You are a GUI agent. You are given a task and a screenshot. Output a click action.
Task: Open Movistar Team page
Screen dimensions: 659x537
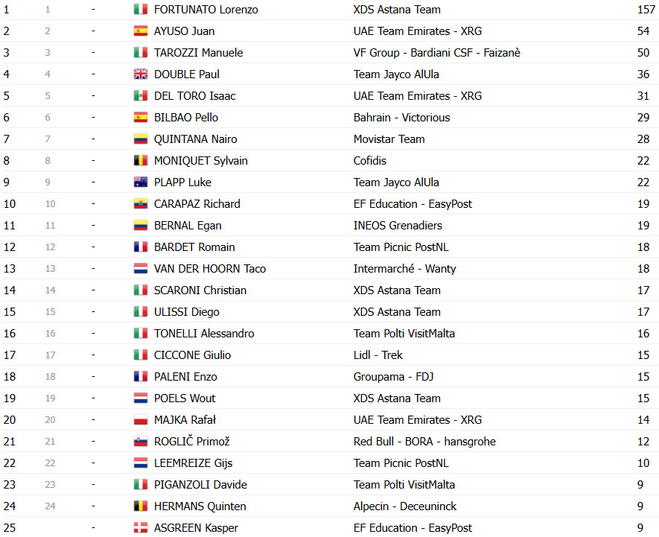point(389,139)
